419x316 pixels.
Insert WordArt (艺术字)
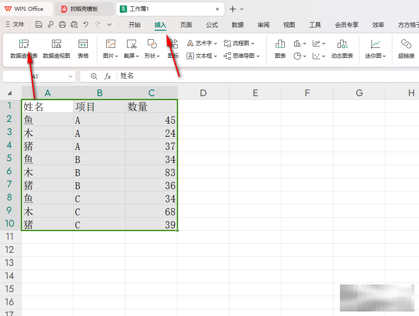[x=202, y=43]
